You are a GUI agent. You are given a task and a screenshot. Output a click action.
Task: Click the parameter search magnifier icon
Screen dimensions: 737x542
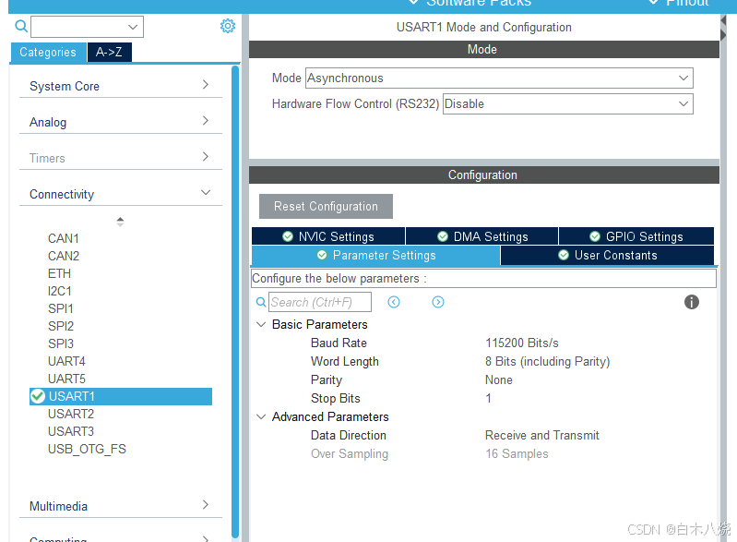tap(261, 302)
